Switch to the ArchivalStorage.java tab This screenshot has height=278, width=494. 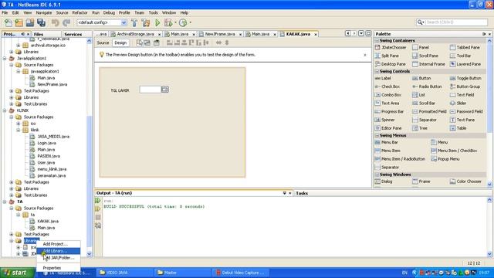(x=136, y=34)
